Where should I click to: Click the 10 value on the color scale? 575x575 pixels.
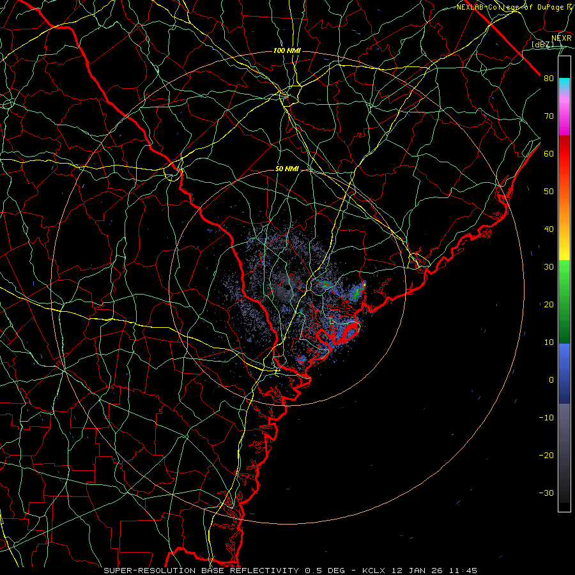(x=549, y=342)
